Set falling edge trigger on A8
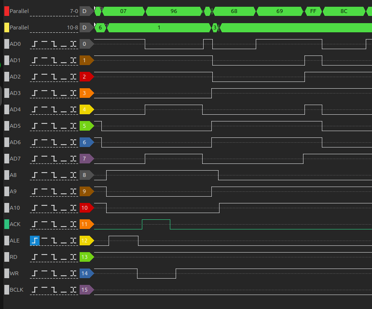Screen dimensions: 372x309 (x=54, y=175)
